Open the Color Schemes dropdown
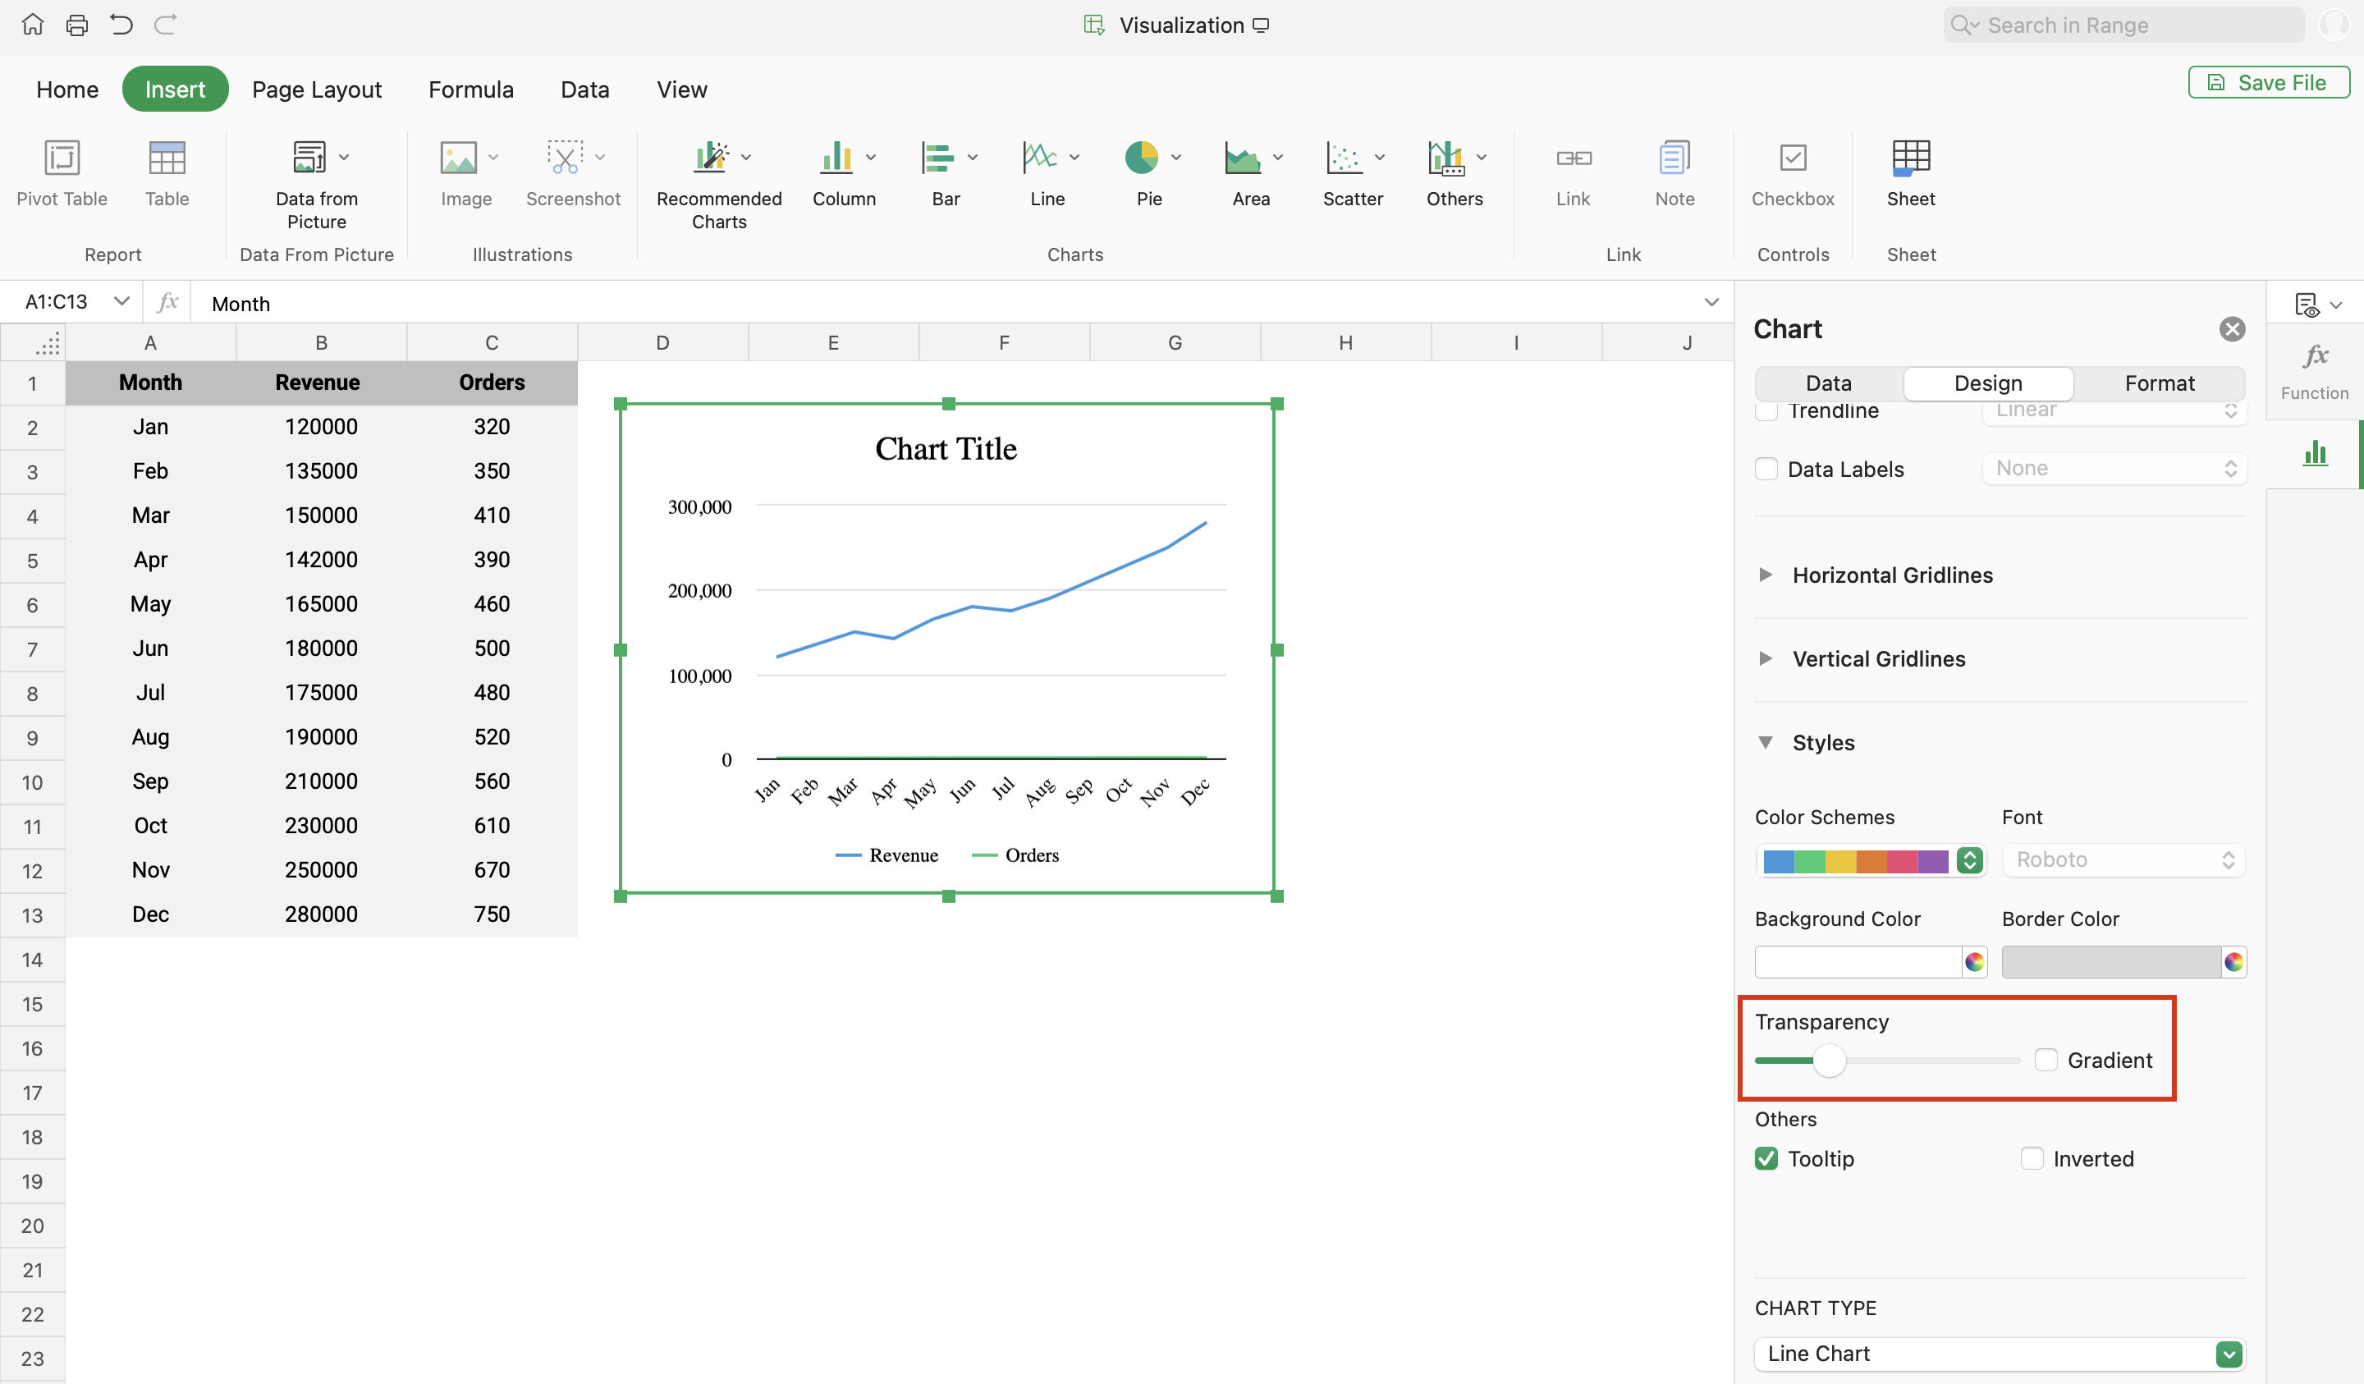 [x=1970, y=860]
